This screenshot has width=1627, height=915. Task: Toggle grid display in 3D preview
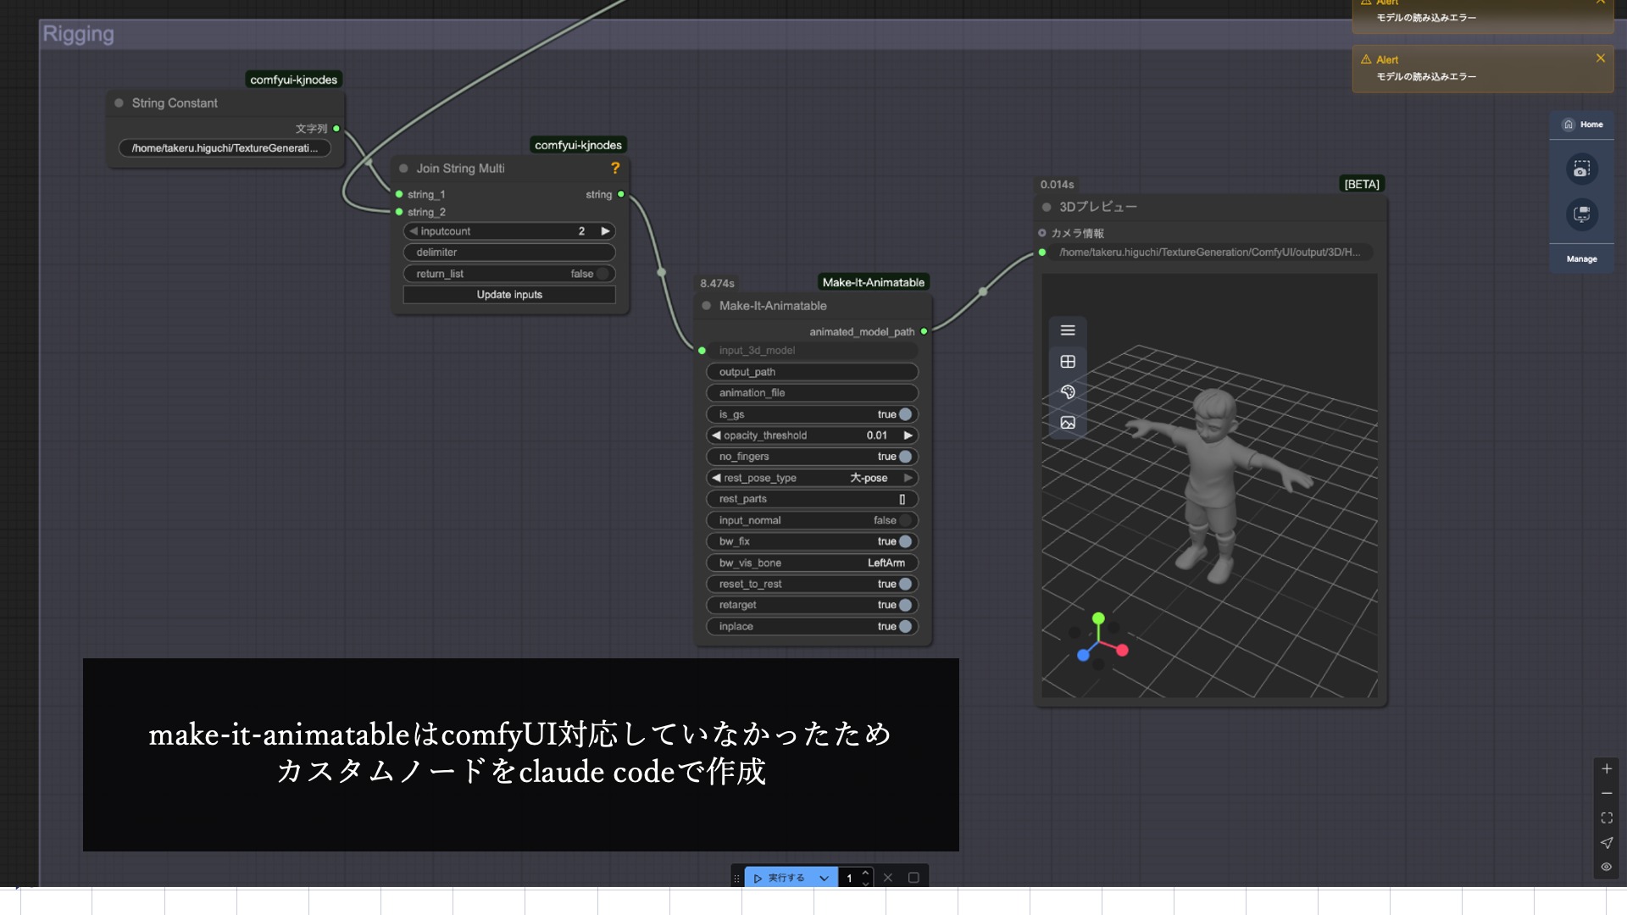[x=1068, y=362]
